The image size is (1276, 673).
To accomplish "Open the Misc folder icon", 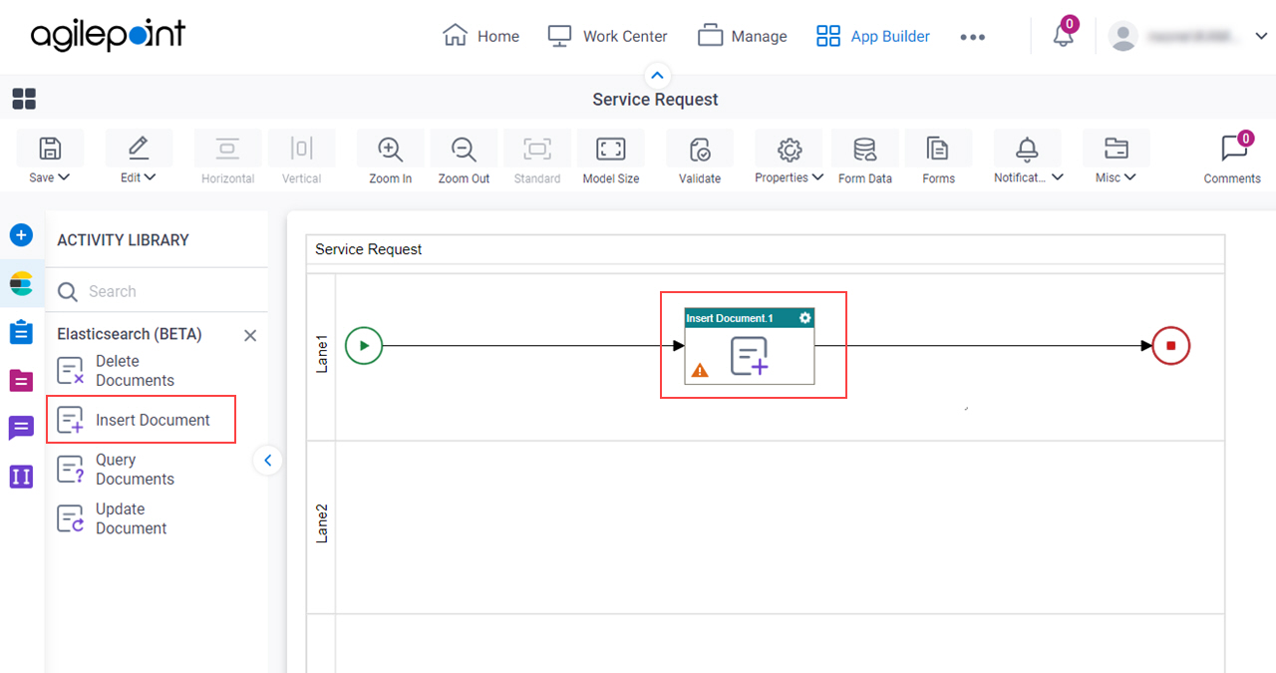I will pos(1116,150).
